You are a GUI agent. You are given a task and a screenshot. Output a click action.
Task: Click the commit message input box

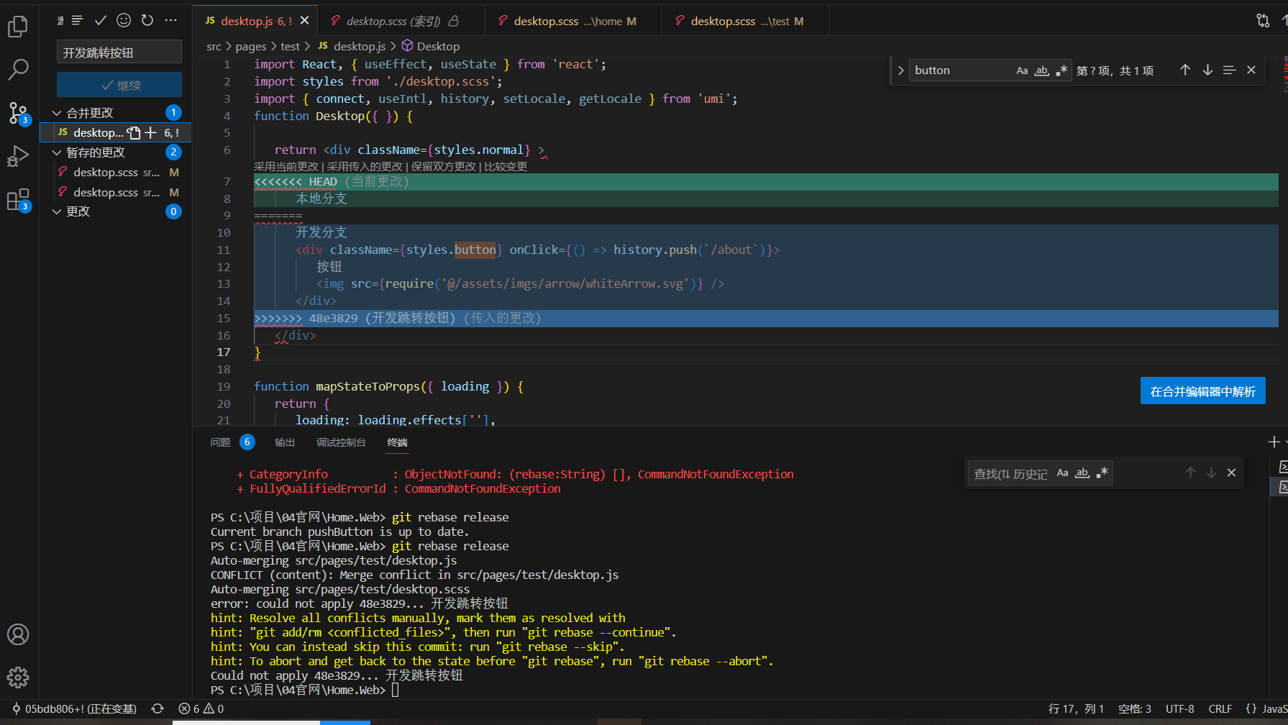point(119,53)
